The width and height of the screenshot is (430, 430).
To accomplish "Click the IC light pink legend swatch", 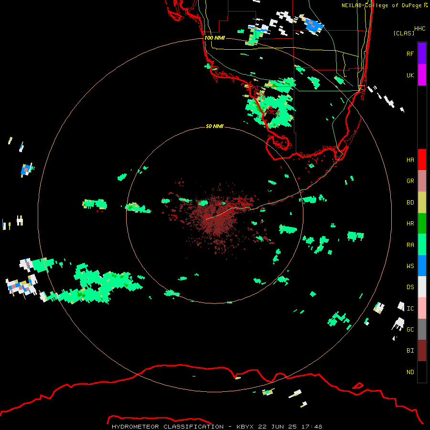I will [x=422, y=308].
